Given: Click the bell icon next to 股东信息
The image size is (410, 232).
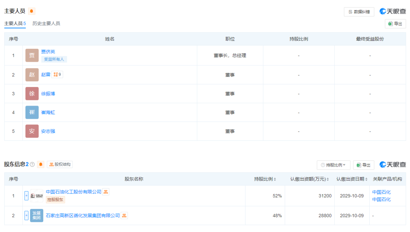Looking at the screenshot, I should [41, 164].
